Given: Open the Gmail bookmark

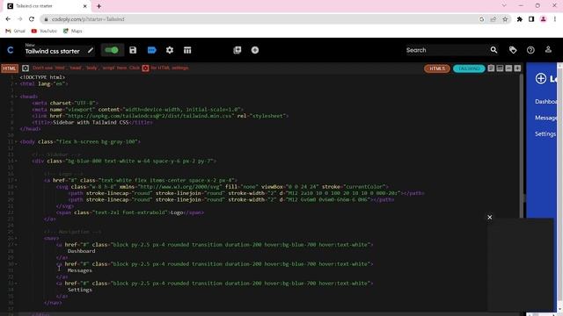Looking at the screenshot, I should (16, 32).
